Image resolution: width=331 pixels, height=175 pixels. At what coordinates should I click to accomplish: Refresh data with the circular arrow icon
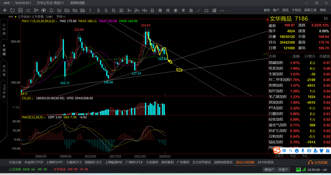(x=13, y=10)
